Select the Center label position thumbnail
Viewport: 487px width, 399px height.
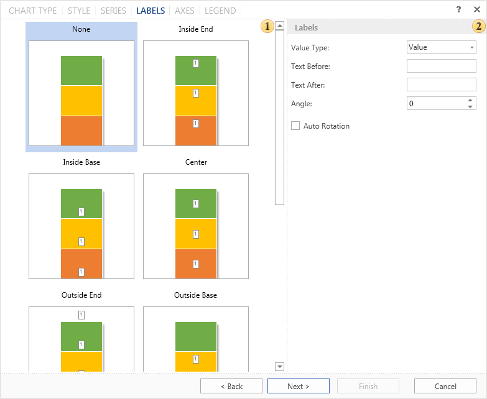pos(196,226)
